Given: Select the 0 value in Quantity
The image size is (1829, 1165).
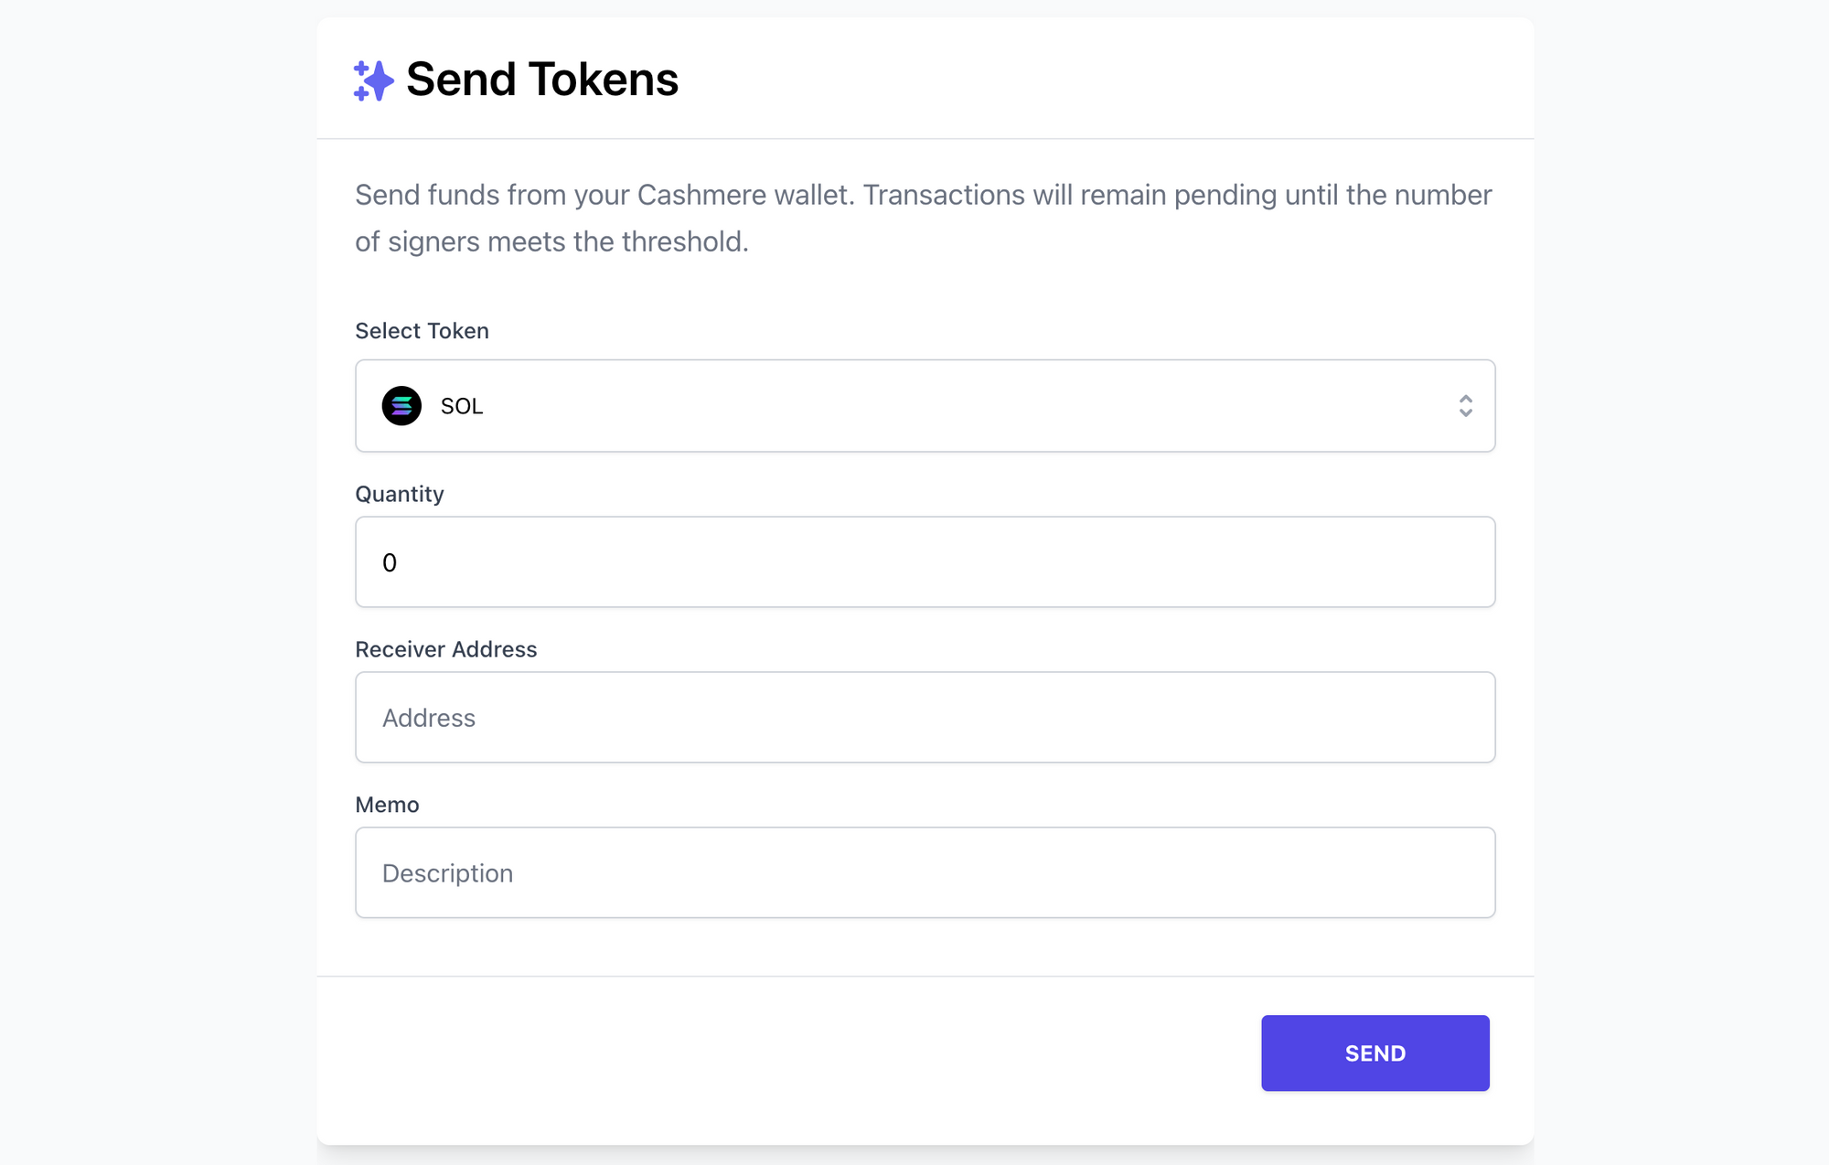Looking at the screenshot, I should 390,562.
